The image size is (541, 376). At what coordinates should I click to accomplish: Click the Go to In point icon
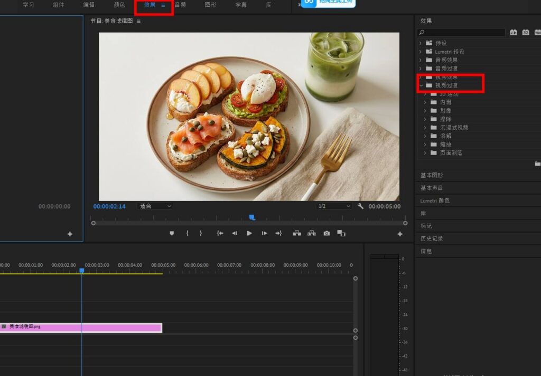coord(220,233)
